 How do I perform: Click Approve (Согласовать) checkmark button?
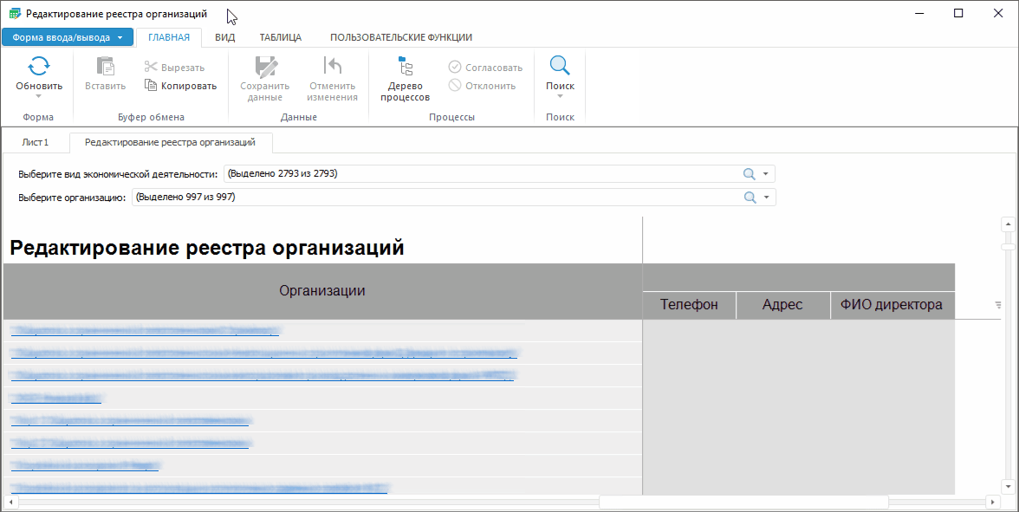pos(455,68)
